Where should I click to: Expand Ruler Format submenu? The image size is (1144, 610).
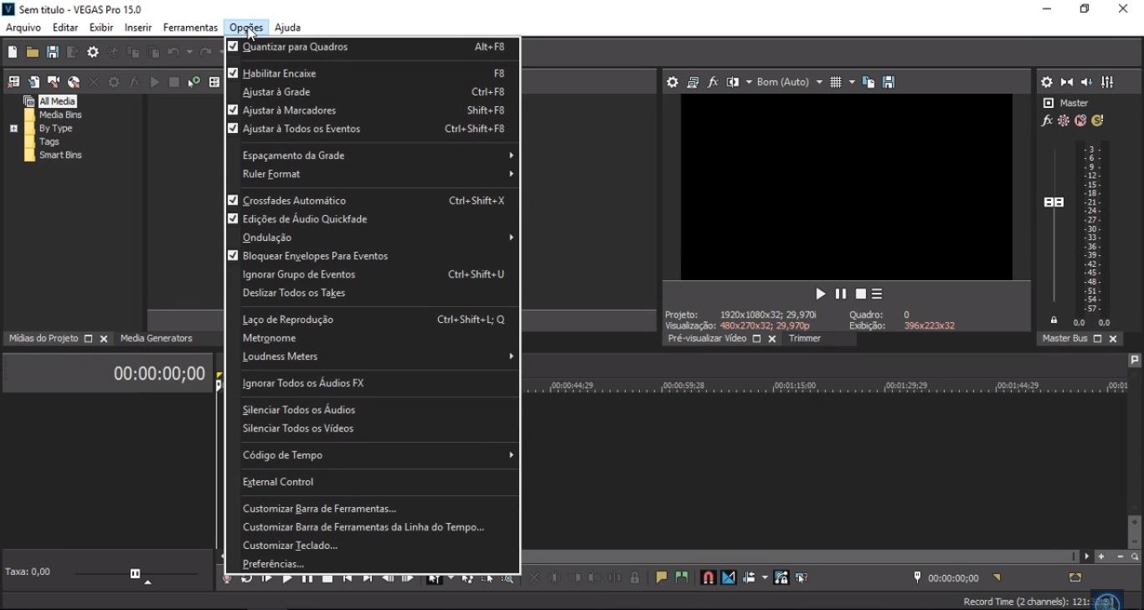pyautogui.click(x=373, y=174)
